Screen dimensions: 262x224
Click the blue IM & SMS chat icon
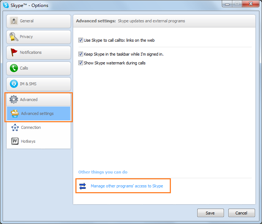(x=14, y=84)
